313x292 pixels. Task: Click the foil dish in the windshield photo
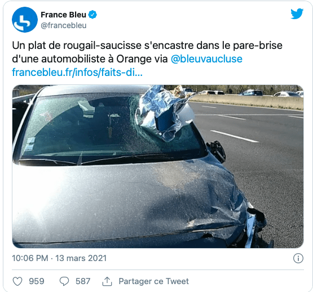164,111
